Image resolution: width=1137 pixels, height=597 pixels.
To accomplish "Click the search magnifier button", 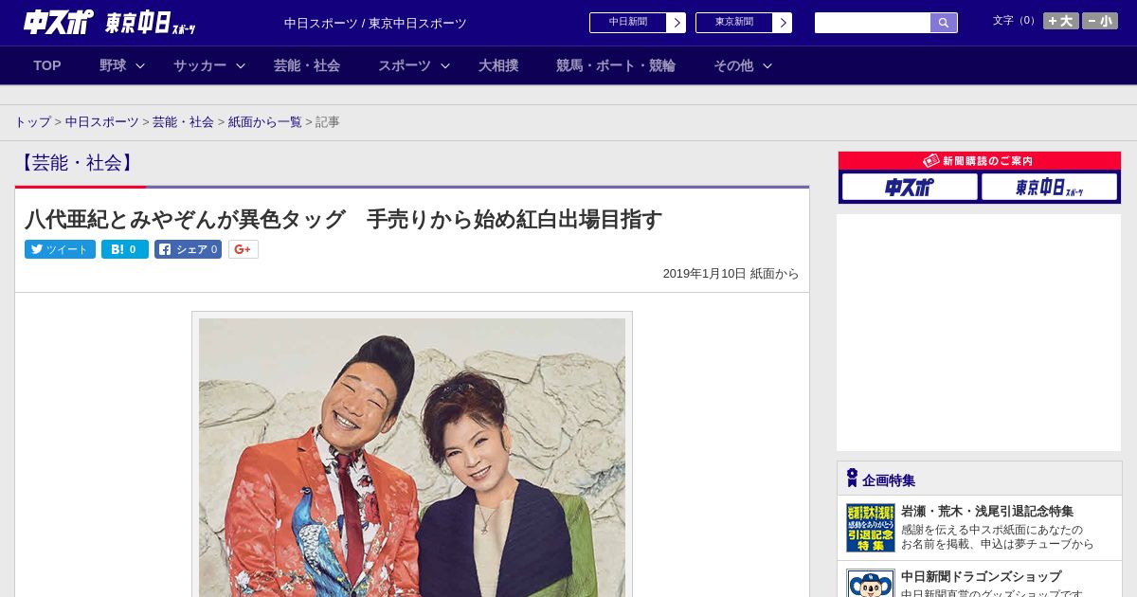I will 944,23.
